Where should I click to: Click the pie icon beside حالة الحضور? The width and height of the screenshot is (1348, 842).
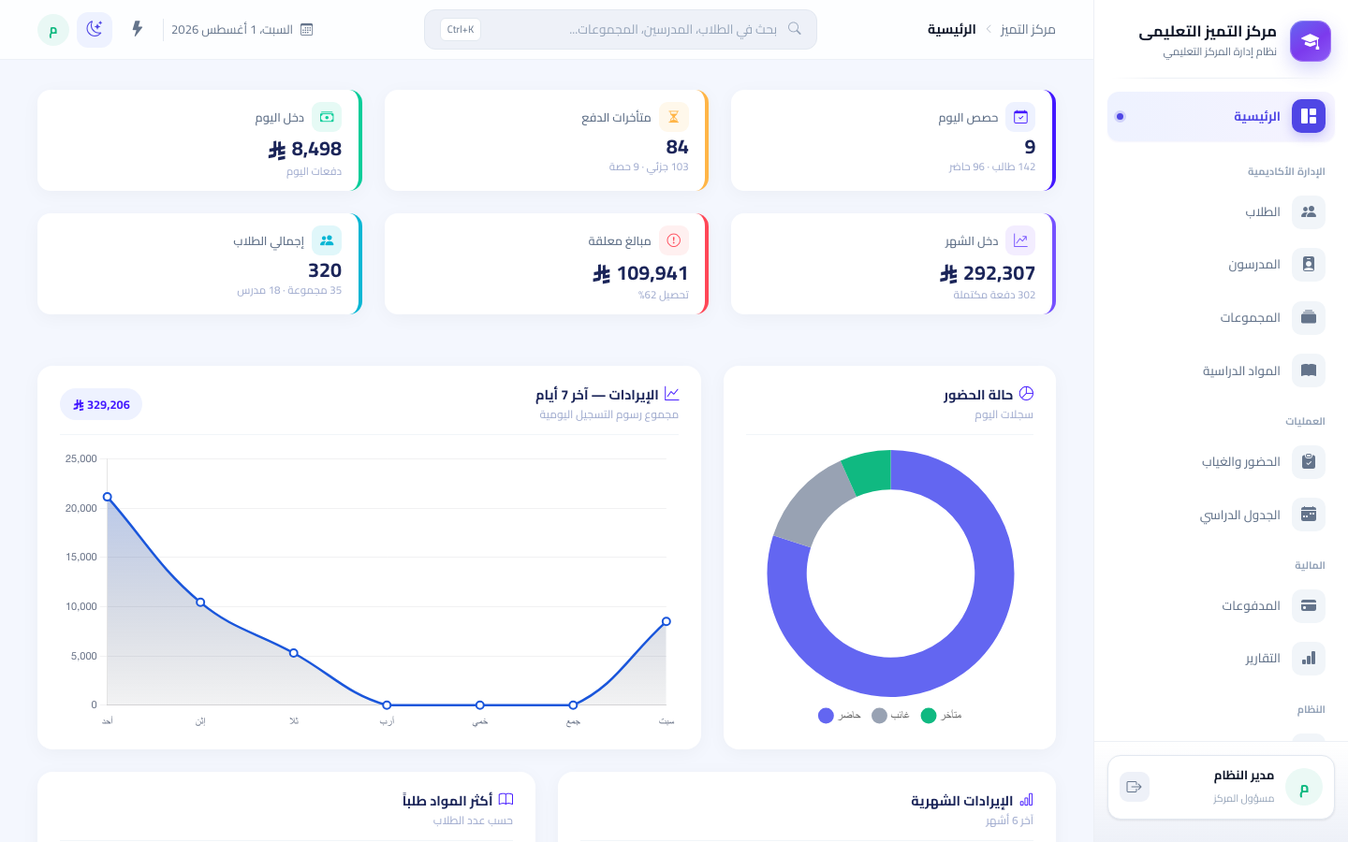click(x=1026, y=394)
